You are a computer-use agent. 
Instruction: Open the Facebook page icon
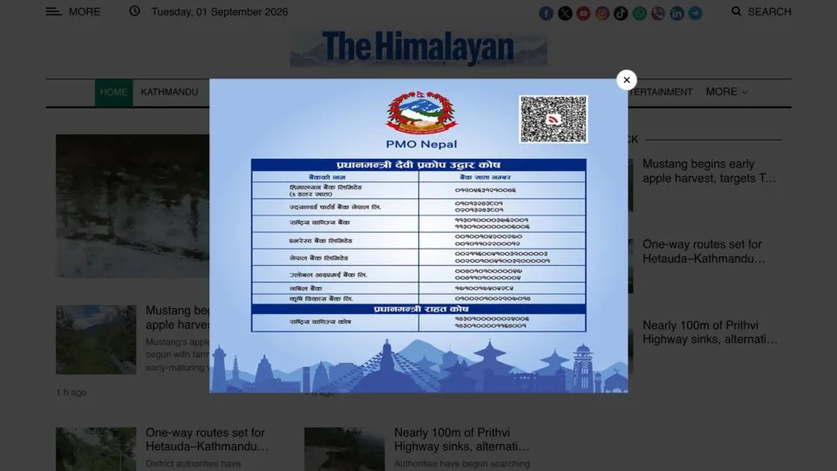(x=546, y=13)
